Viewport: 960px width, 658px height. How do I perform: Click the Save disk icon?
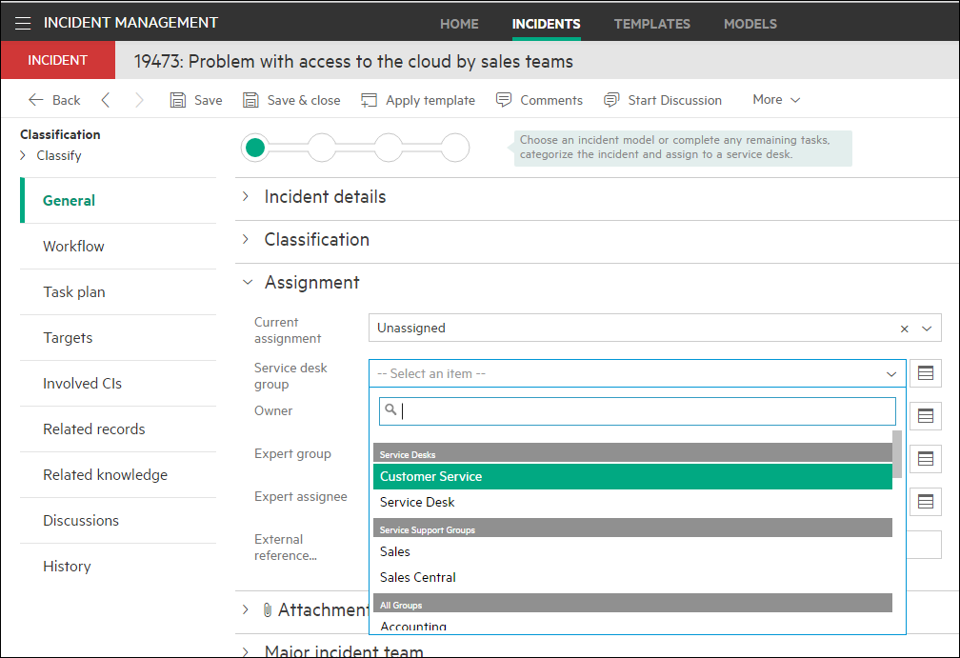point(177,100)
